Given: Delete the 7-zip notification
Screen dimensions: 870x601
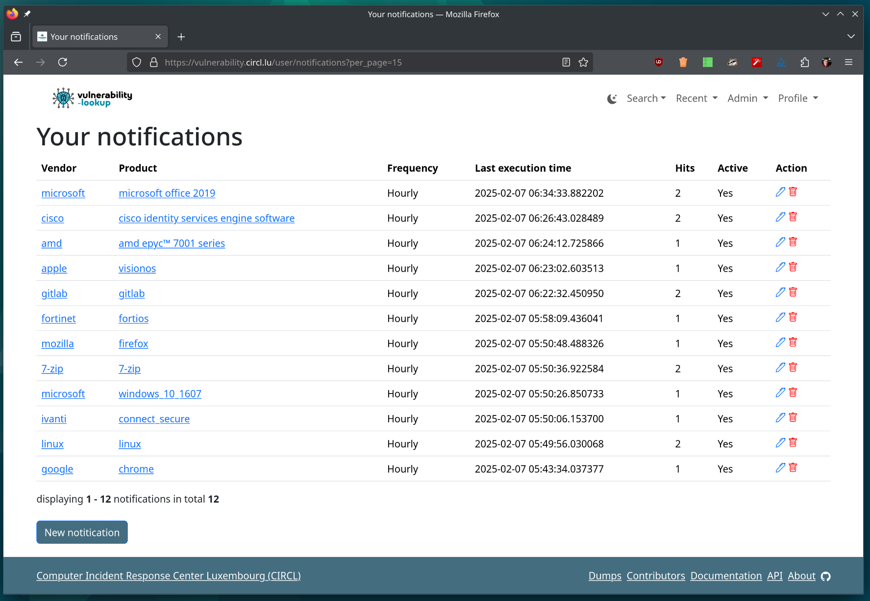Looking at the screenshot, I should [793, 368].
